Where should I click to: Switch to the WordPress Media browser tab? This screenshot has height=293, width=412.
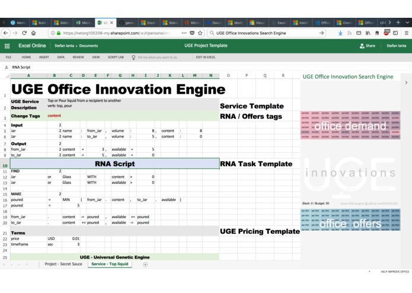tap(18, 23)
